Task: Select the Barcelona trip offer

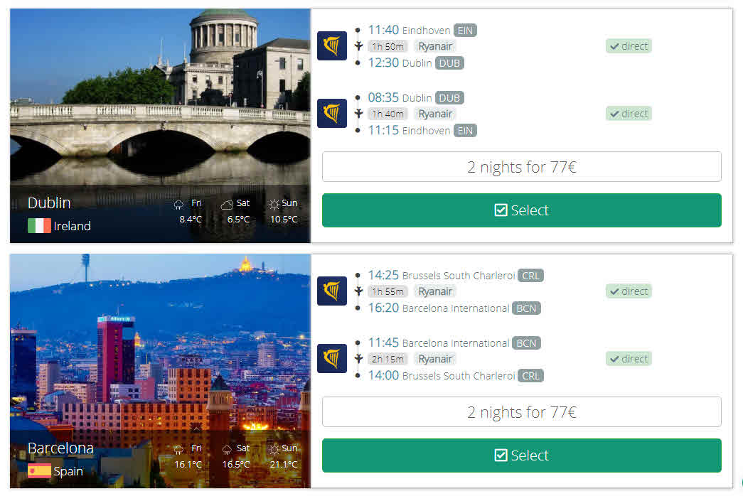Action: [x=522, y=455]
